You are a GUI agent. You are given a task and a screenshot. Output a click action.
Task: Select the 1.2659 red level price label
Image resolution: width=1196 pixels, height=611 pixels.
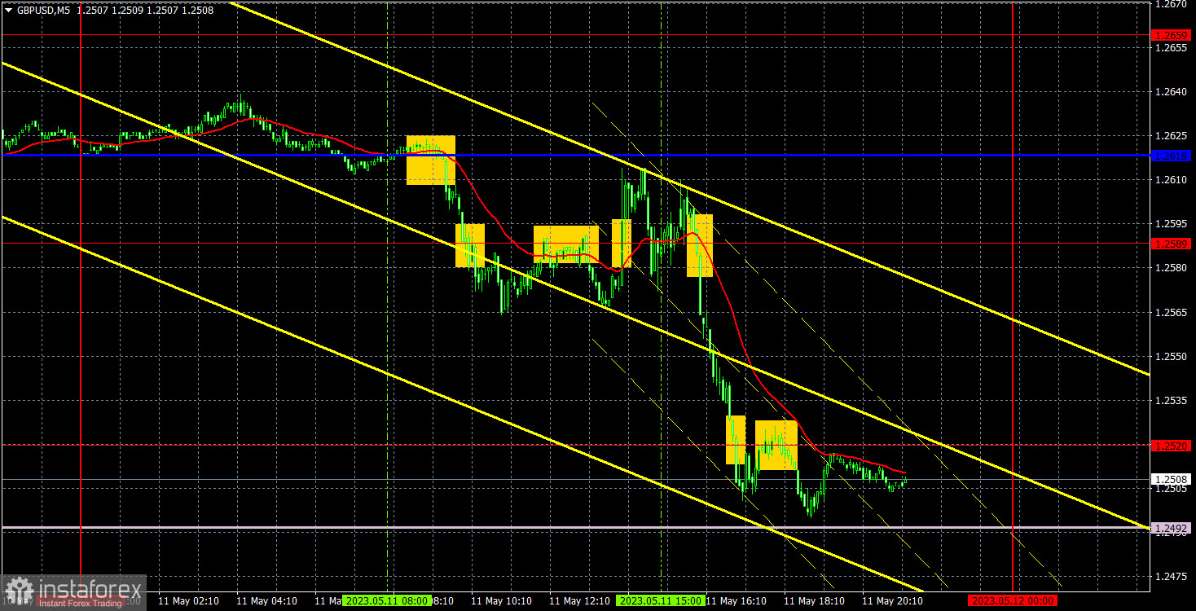click(x=1172, y=35)
